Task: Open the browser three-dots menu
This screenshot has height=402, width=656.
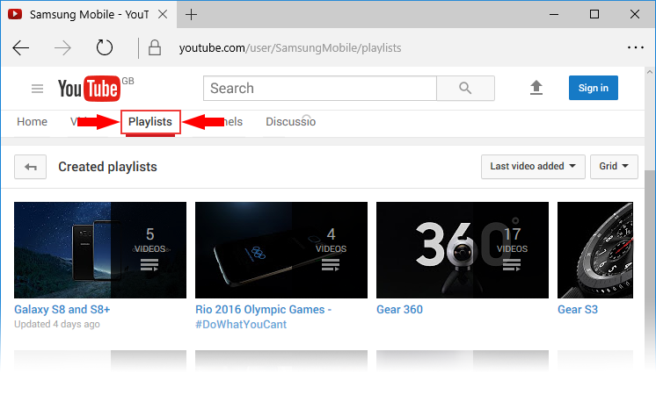Action: (x=636, y=47)
